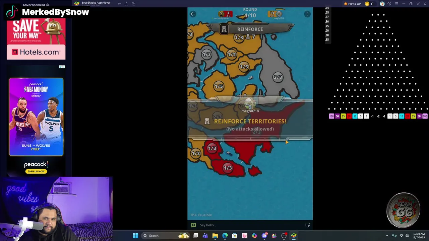Open Play & Win rewards
The image size is (429, 241).
coord(353,4)
